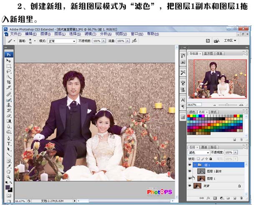
Task: Select the Clone Stamp tool
Action: [9, 105]
